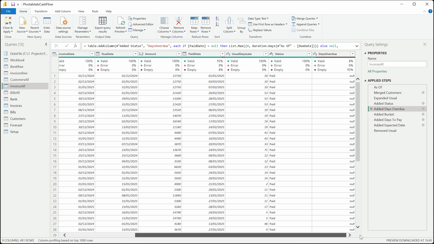Open settings gear for Added Bucket step
This screenshot has height=244, width=434.
point(423,114)
